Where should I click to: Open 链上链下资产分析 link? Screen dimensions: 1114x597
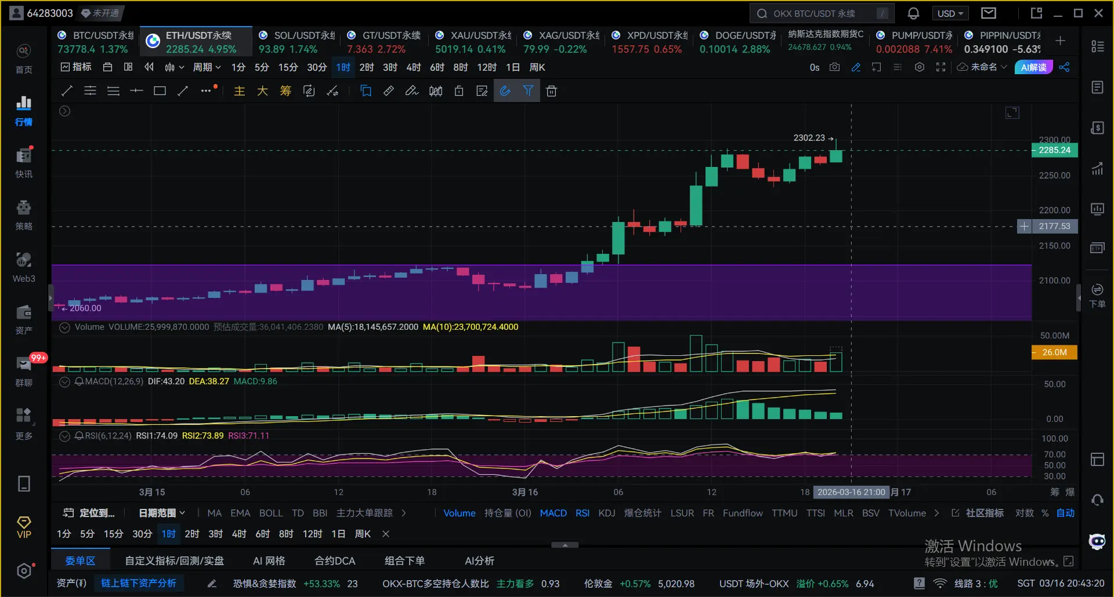tap(139, 583)
